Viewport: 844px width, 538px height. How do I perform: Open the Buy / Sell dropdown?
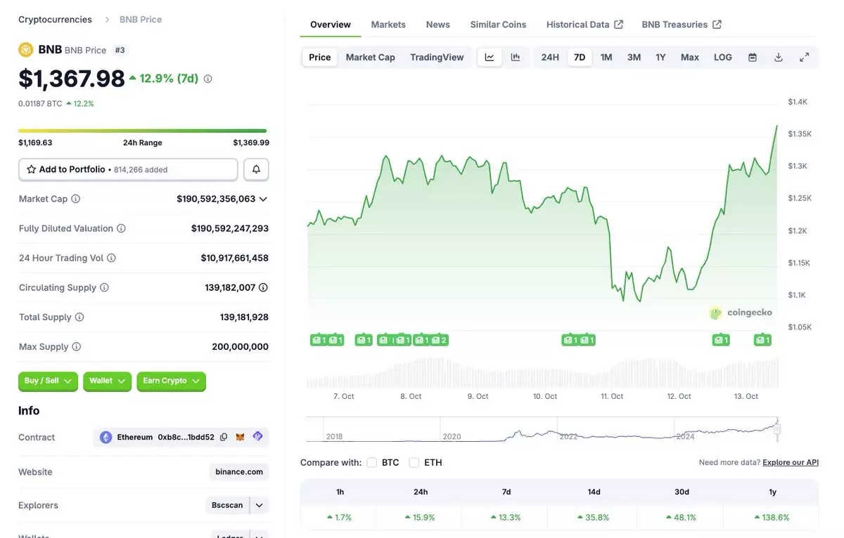(48, 381)
